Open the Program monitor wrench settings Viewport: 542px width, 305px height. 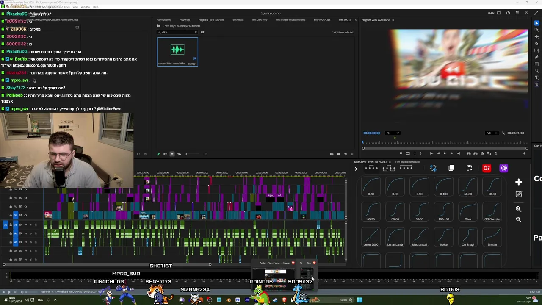(x=503, y=133)
